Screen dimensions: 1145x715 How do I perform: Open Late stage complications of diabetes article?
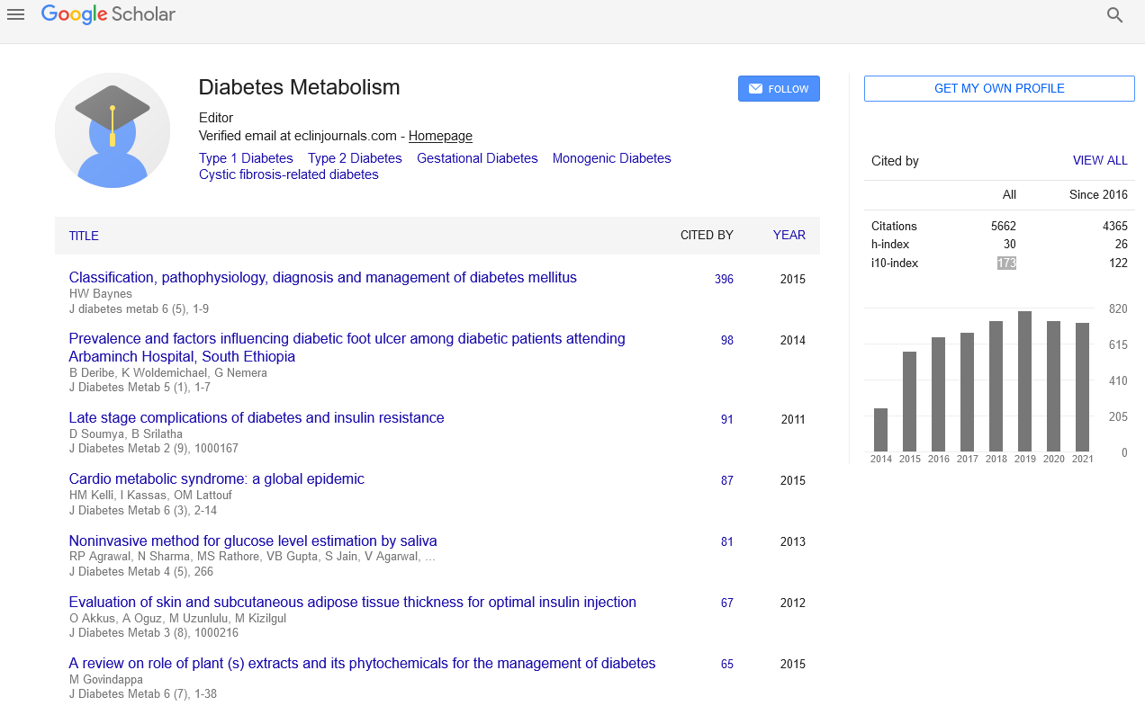click(x=257, y=418)
